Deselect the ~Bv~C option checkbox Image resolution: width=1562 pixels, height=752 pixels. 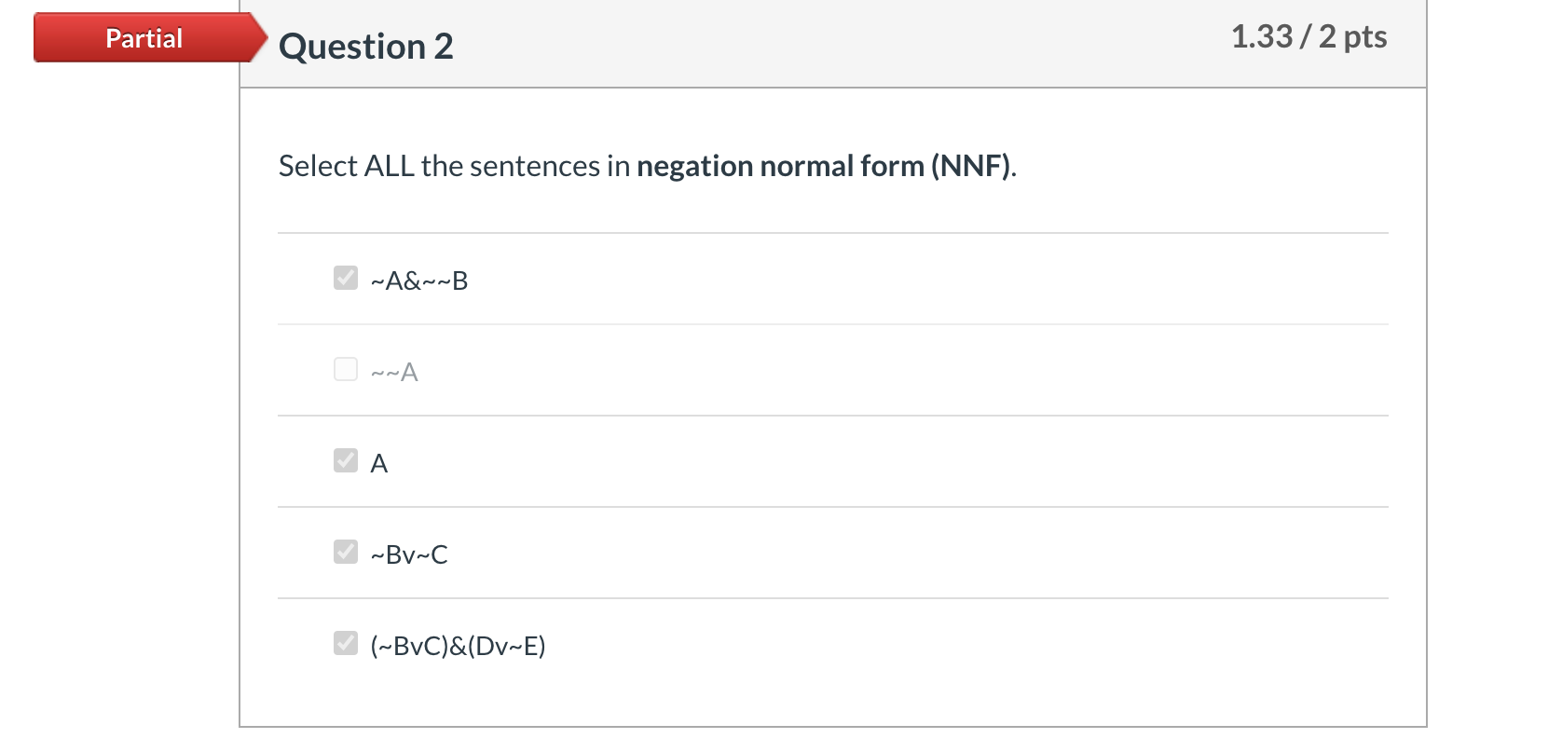coord(346,552)
